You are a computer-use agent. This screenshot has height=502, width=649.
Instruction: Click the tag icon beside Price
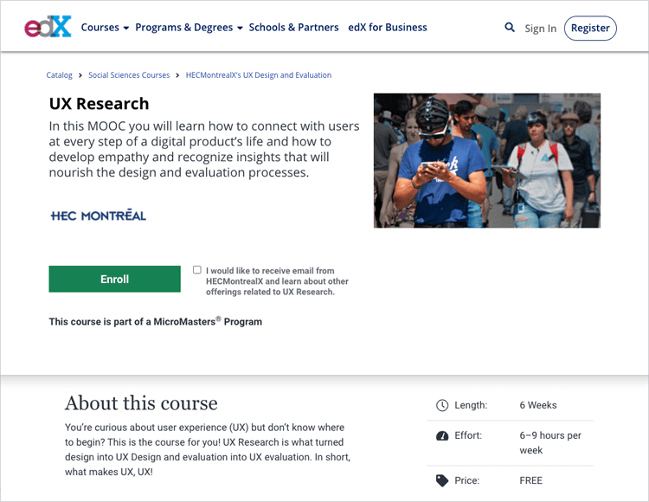coord(442,480)
